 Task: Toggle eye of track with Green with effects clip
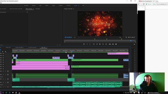(3, 60)
